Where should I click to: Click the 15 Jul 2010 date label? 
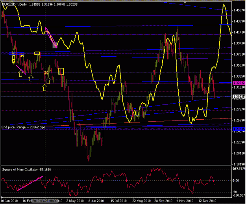pos(118,201)
